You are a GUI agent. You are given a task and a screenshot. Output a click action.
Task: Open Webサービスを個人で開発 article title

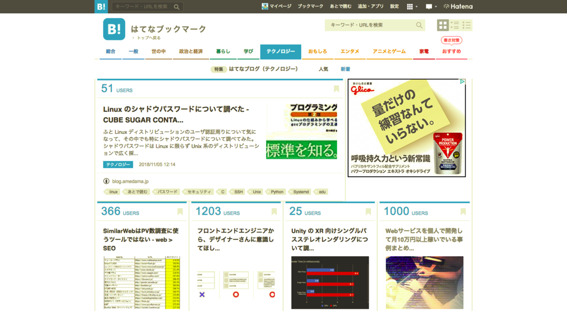[x=424, y=240]
